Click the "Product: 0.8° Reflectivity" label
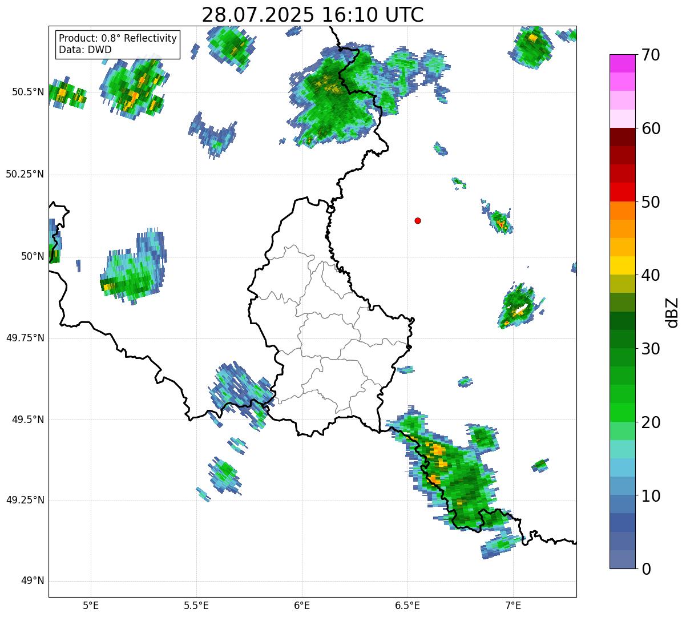 118,38
